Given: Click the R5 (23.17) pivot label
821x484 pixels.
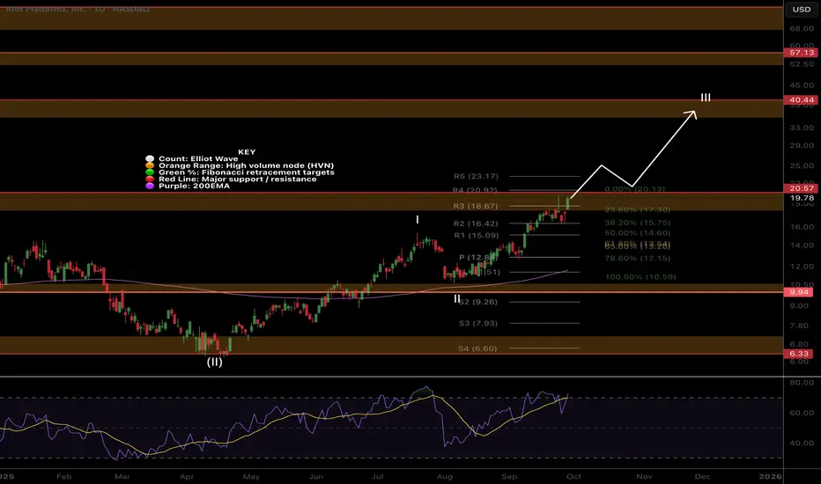Looking at the screenshot, I should 476,176.
